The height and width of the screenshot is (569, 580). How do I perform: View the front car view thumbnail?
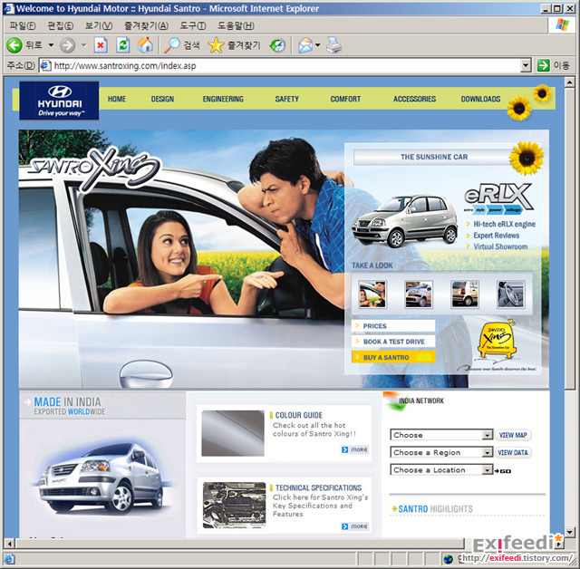(419, 294)
